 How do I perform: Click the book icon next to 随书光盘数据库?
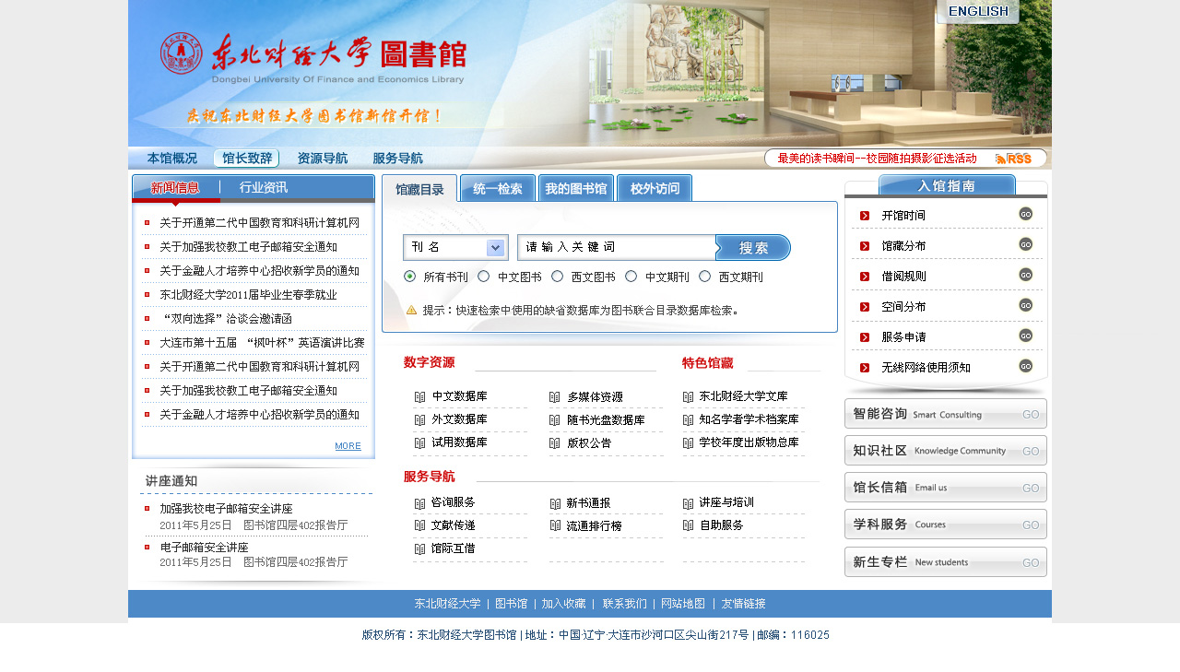555,420
